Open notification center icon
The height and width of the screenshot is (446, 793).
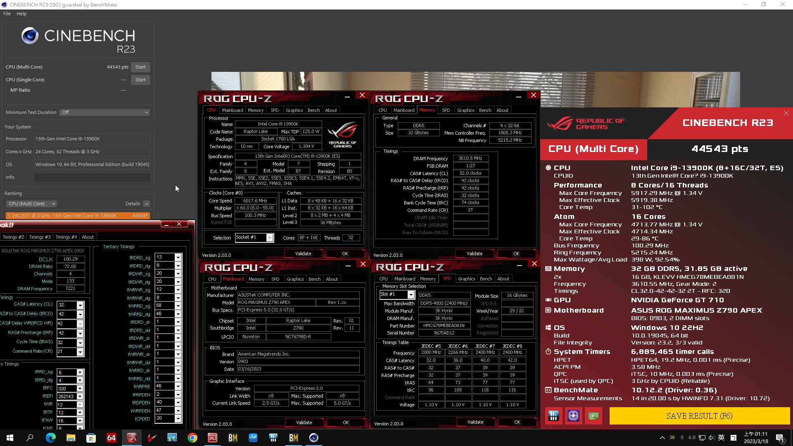click(x=780, y=438)
